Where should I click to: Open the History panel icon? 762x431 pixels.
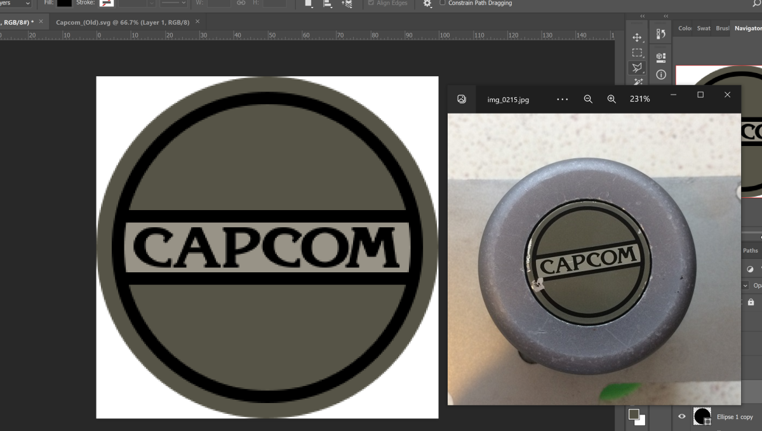(661, 34)
